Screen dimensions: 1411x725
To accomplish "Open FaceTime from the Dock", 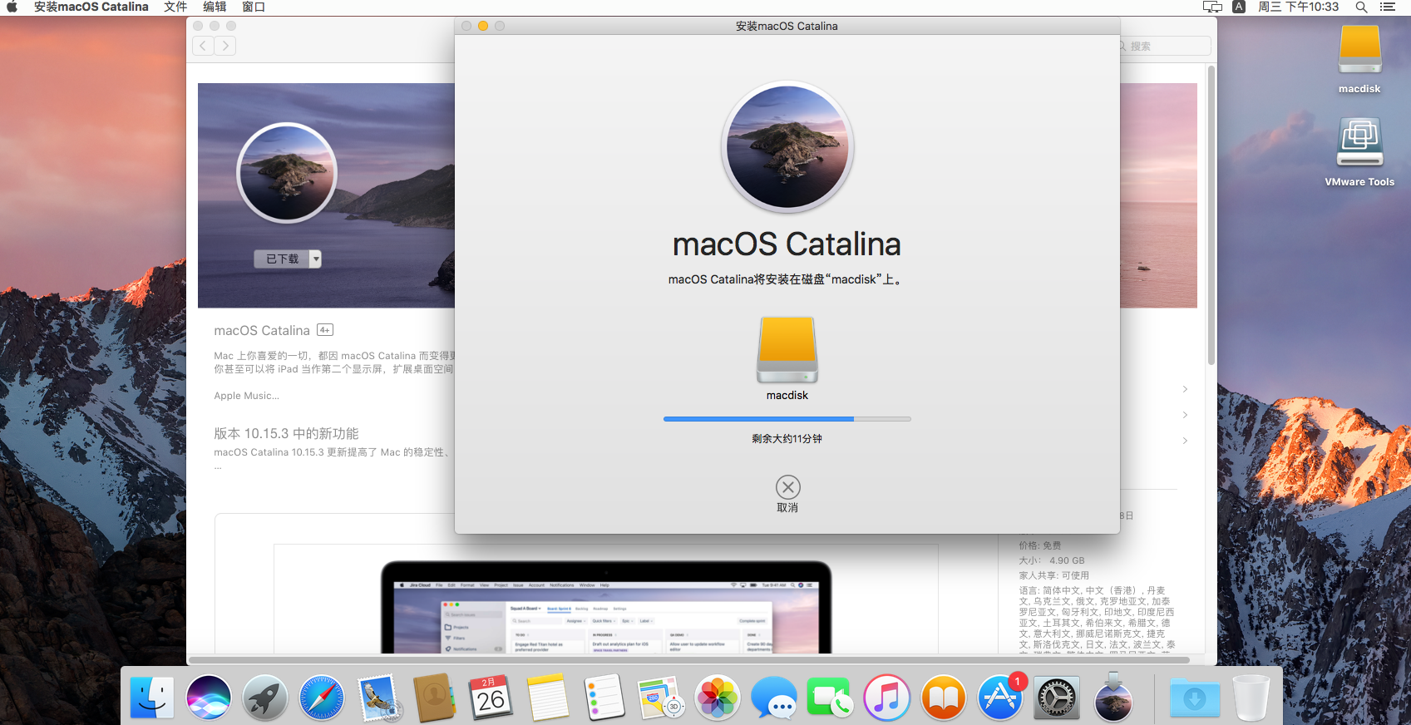I will 831,697.
